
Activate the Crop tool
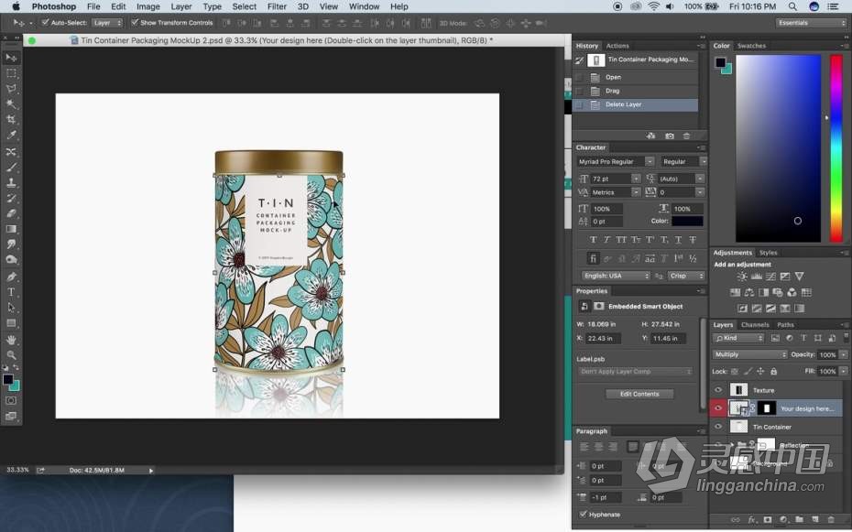(11, 119)
